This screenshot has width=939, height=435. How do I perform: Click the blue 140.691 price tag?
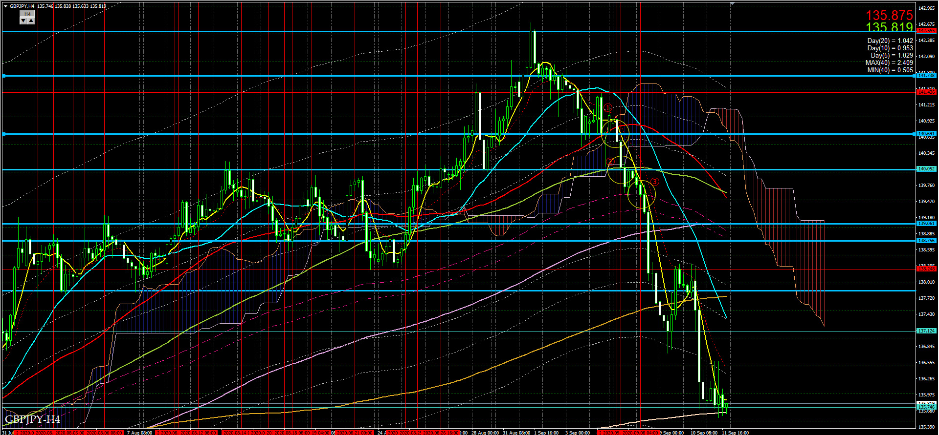tap(926, 134)
